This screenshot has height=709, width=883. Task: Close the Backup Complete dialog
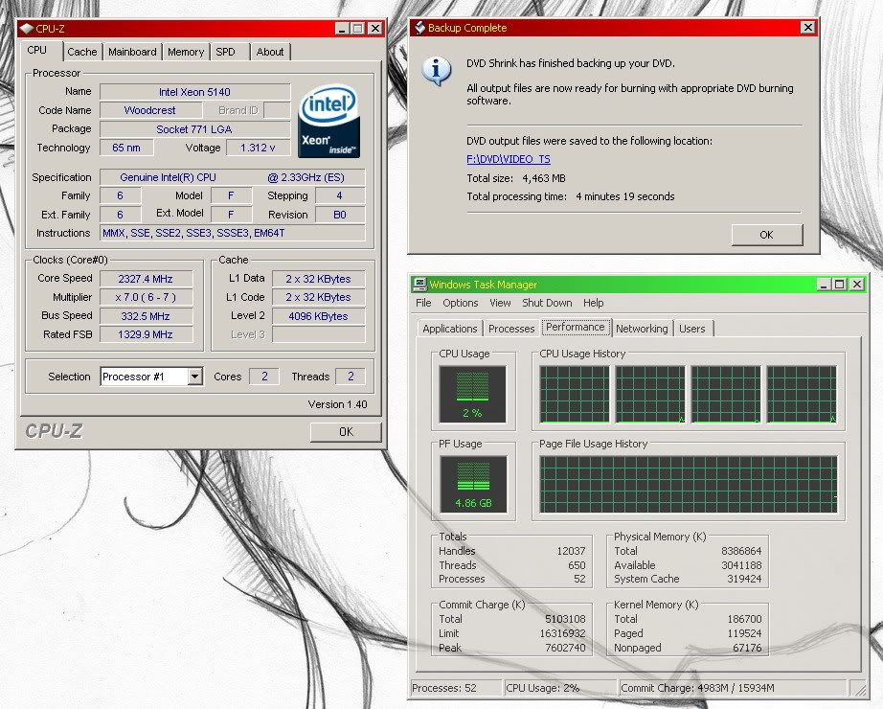point(807,28)
